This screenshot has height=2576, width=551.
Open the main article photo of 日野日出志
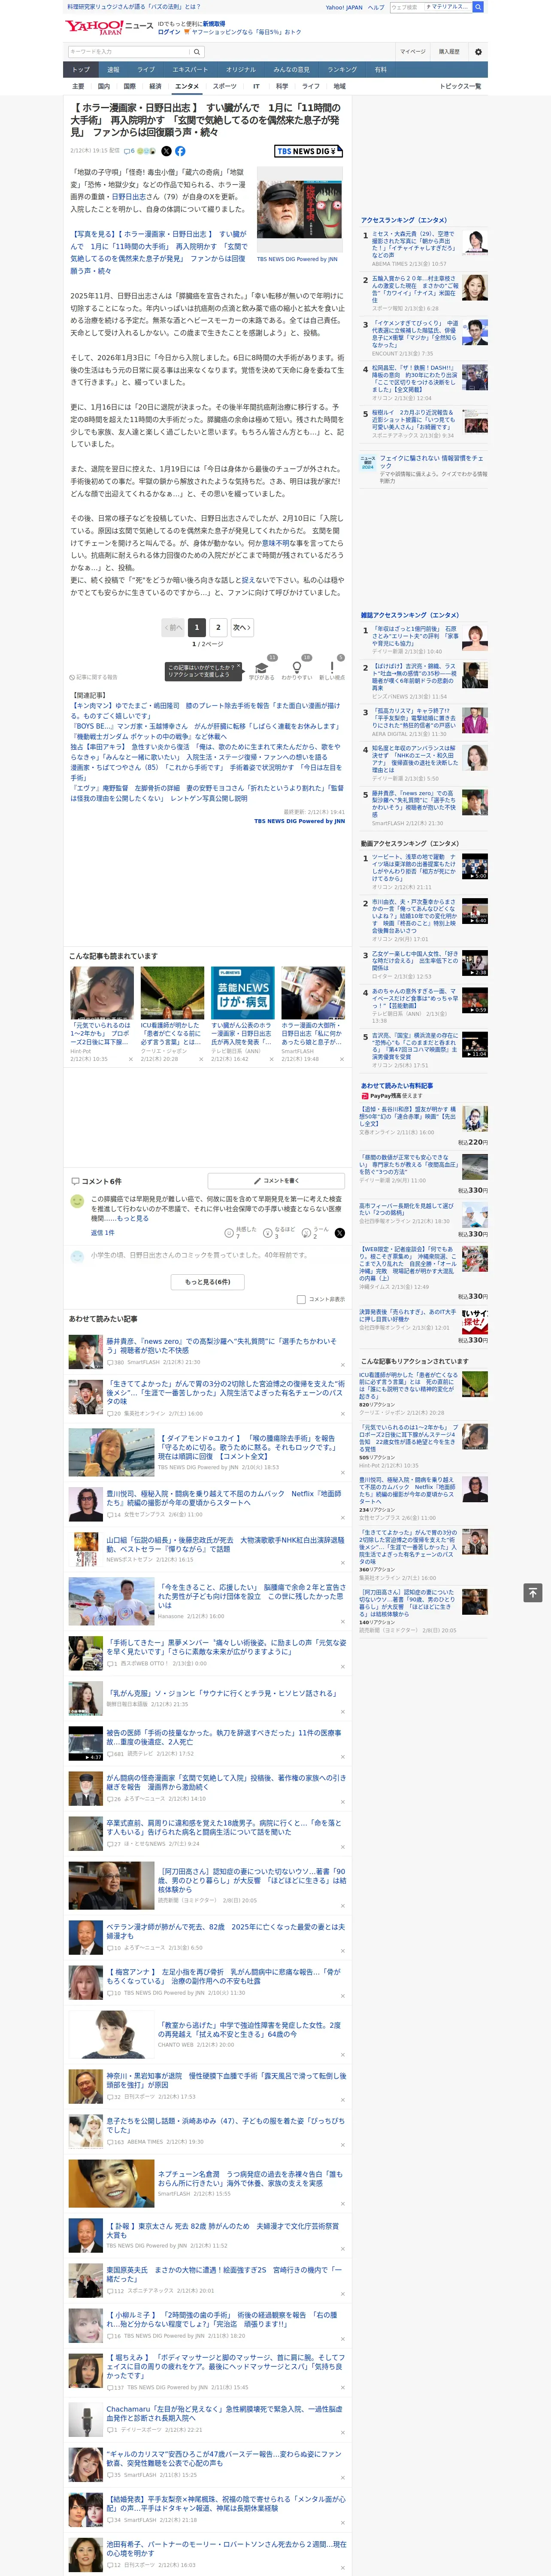tap(300, 210)
